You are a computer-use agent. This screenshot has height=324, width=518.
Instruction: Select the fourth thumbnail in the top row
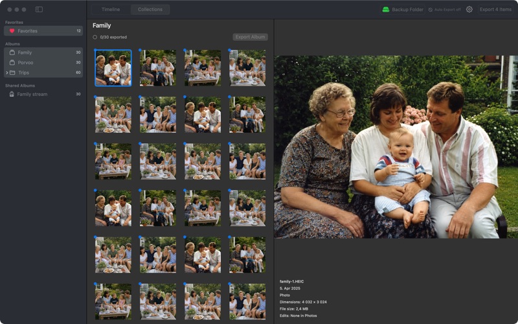[x=247, y=68]
